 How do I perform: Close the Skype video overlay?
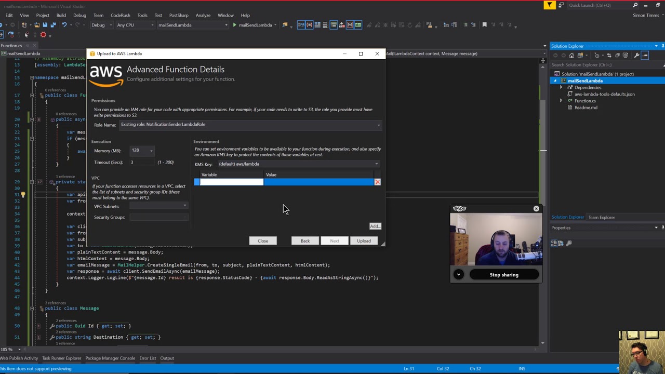[x=536, y=208]
